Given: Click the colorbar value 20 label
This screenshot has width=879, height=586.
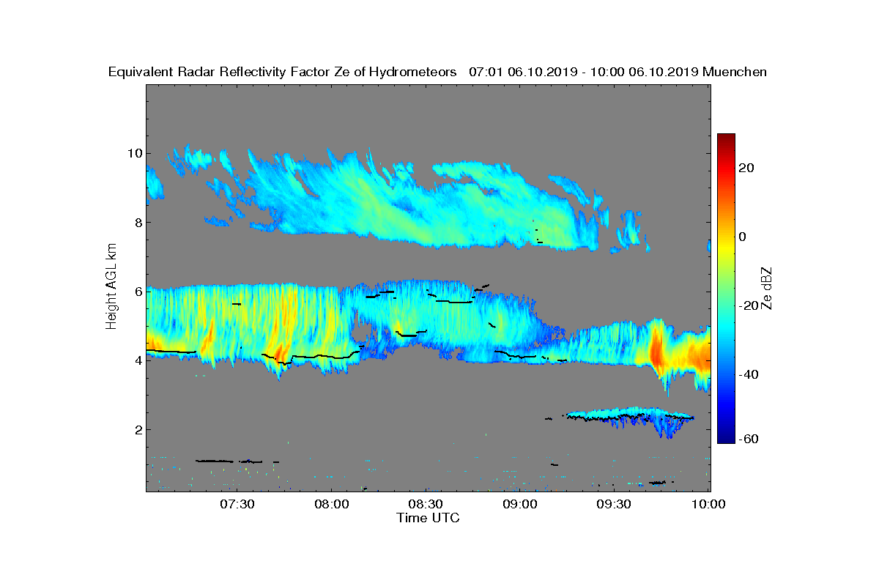Looking at the screenshot, I should [x=747, y=168].
